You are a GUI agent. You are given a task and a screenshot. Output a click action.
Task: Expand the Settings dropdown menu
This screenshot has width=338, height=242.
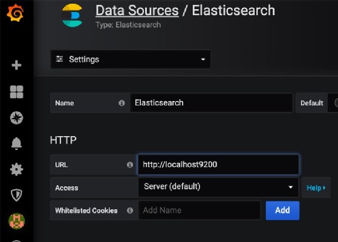(131, 59)
